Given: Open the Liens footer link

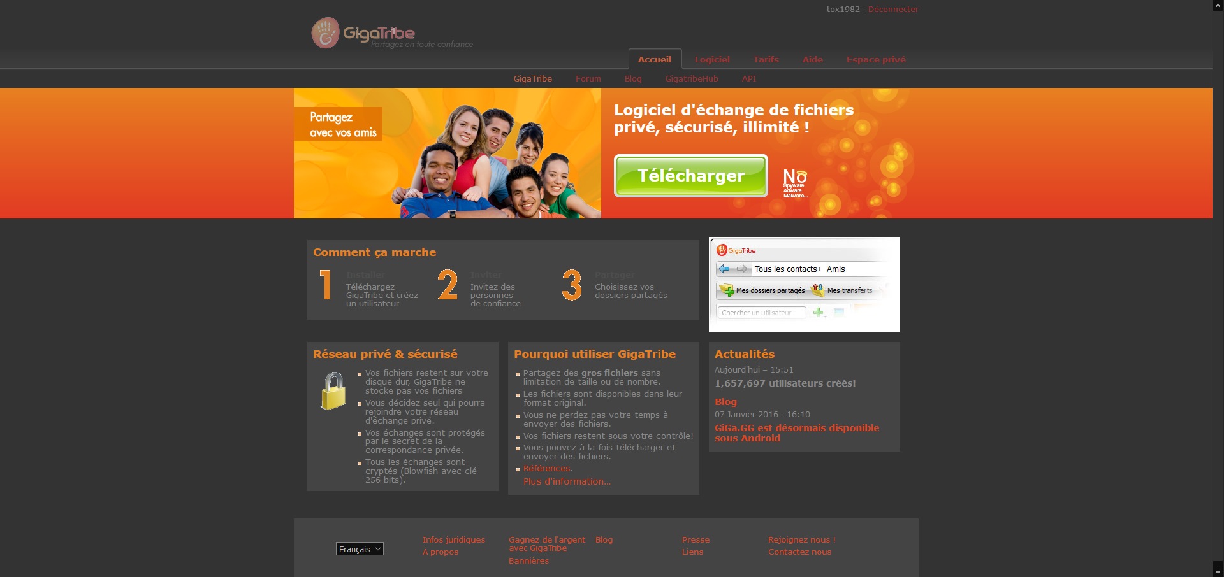Looking at the screenshot, I should (x=692, y=552).
